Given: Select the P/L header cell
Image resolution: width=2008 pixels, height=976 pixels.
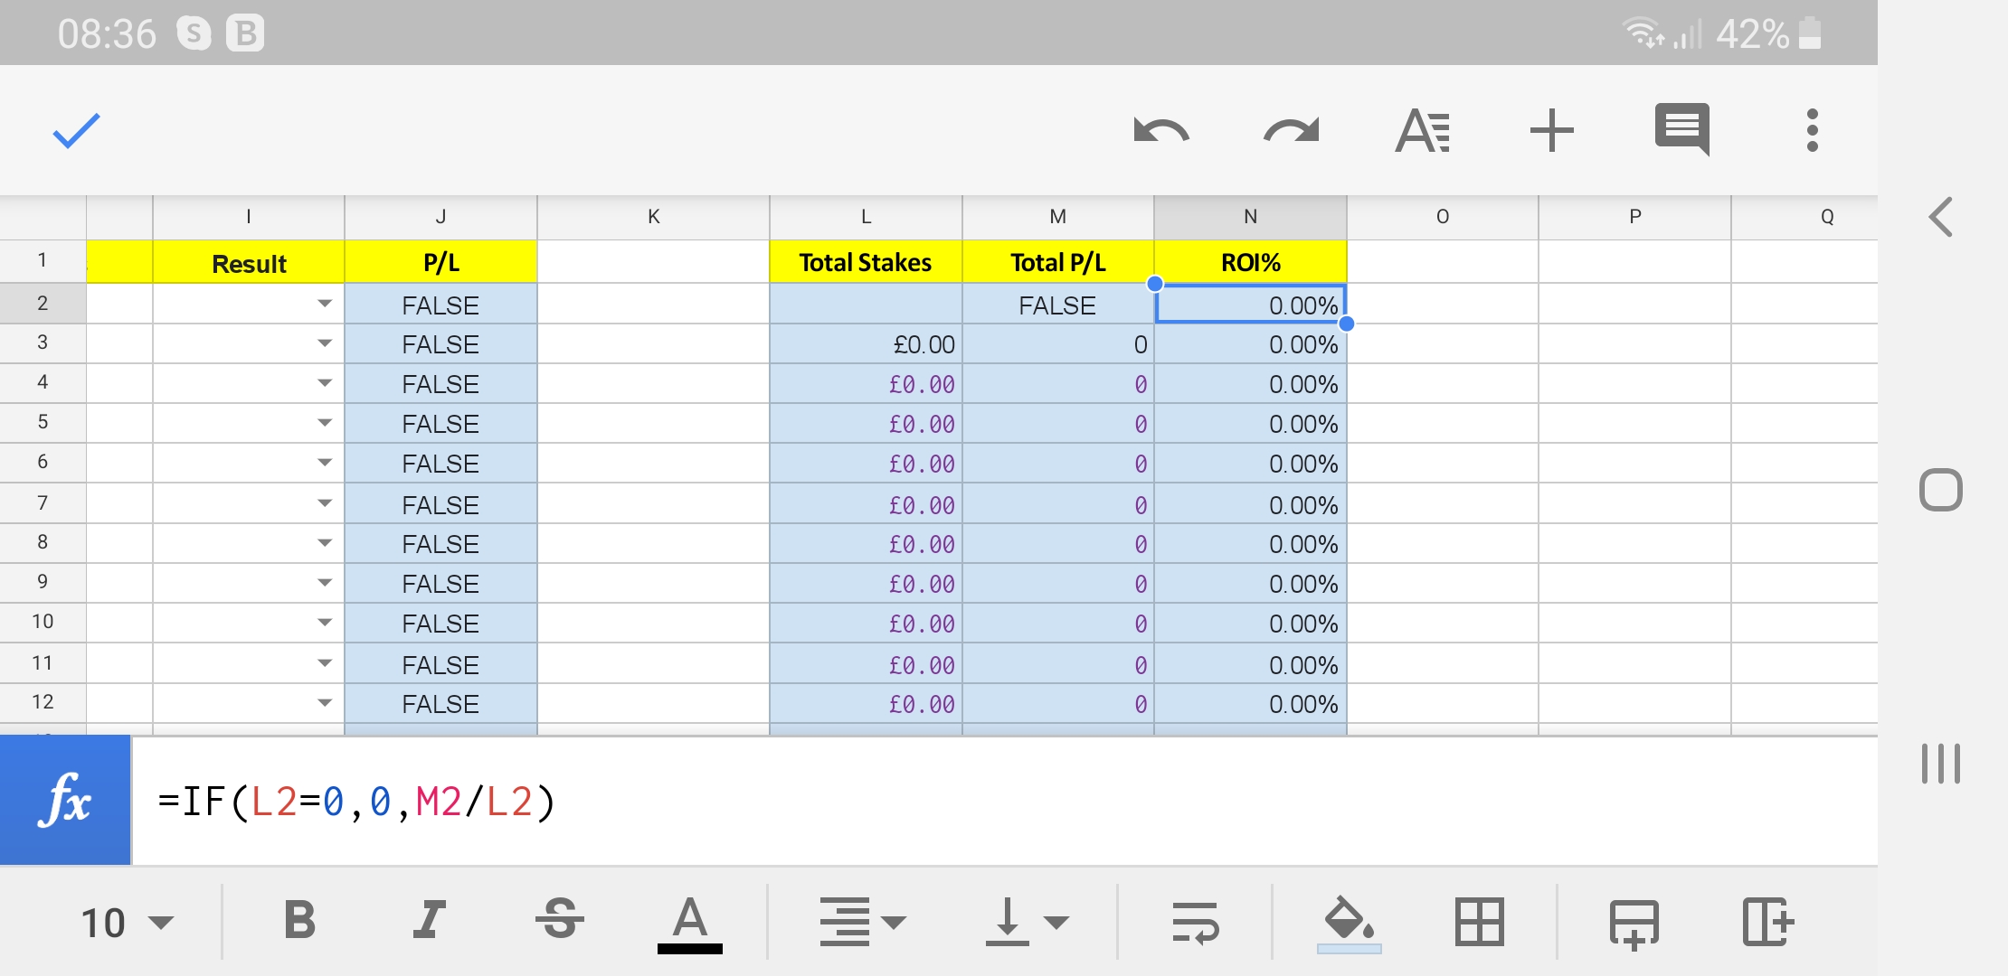Looking at the screenshot, I should click(440, 262).
